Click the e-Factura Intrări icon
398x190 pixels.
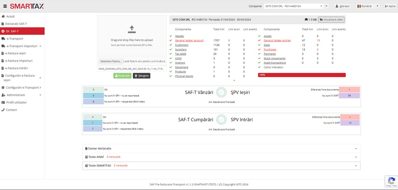click(x=3, y=68)
